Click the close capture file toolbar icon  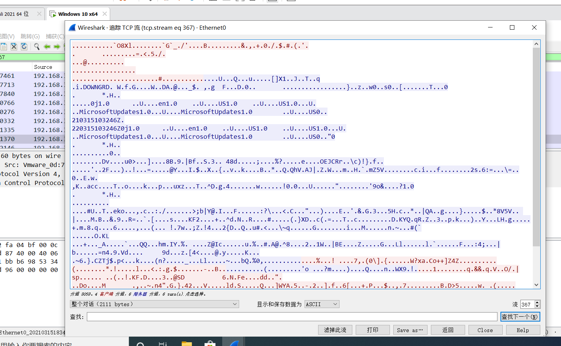14,46
